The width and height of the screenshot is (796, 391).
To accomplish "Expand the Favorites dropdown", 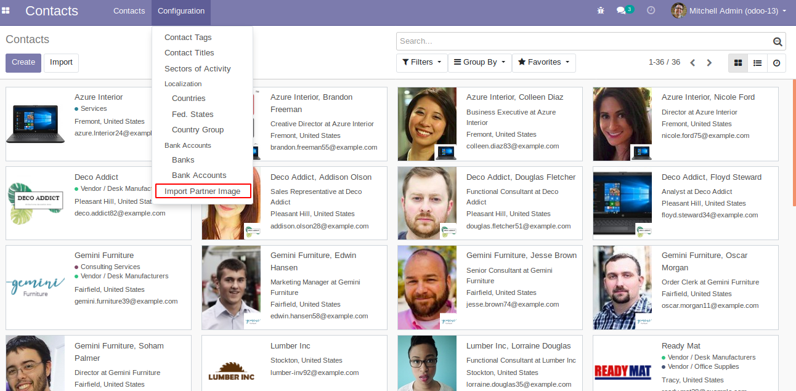I will point(543,63).
